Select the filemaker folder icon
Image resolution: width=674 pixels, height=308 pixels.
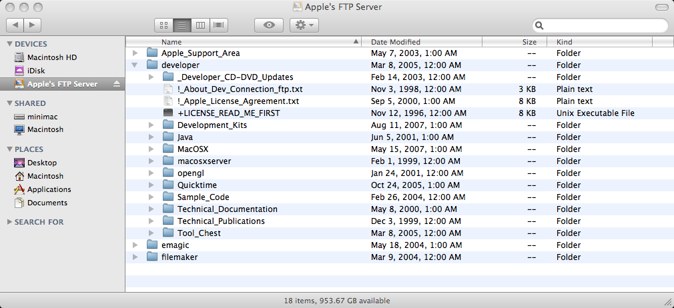152,257
